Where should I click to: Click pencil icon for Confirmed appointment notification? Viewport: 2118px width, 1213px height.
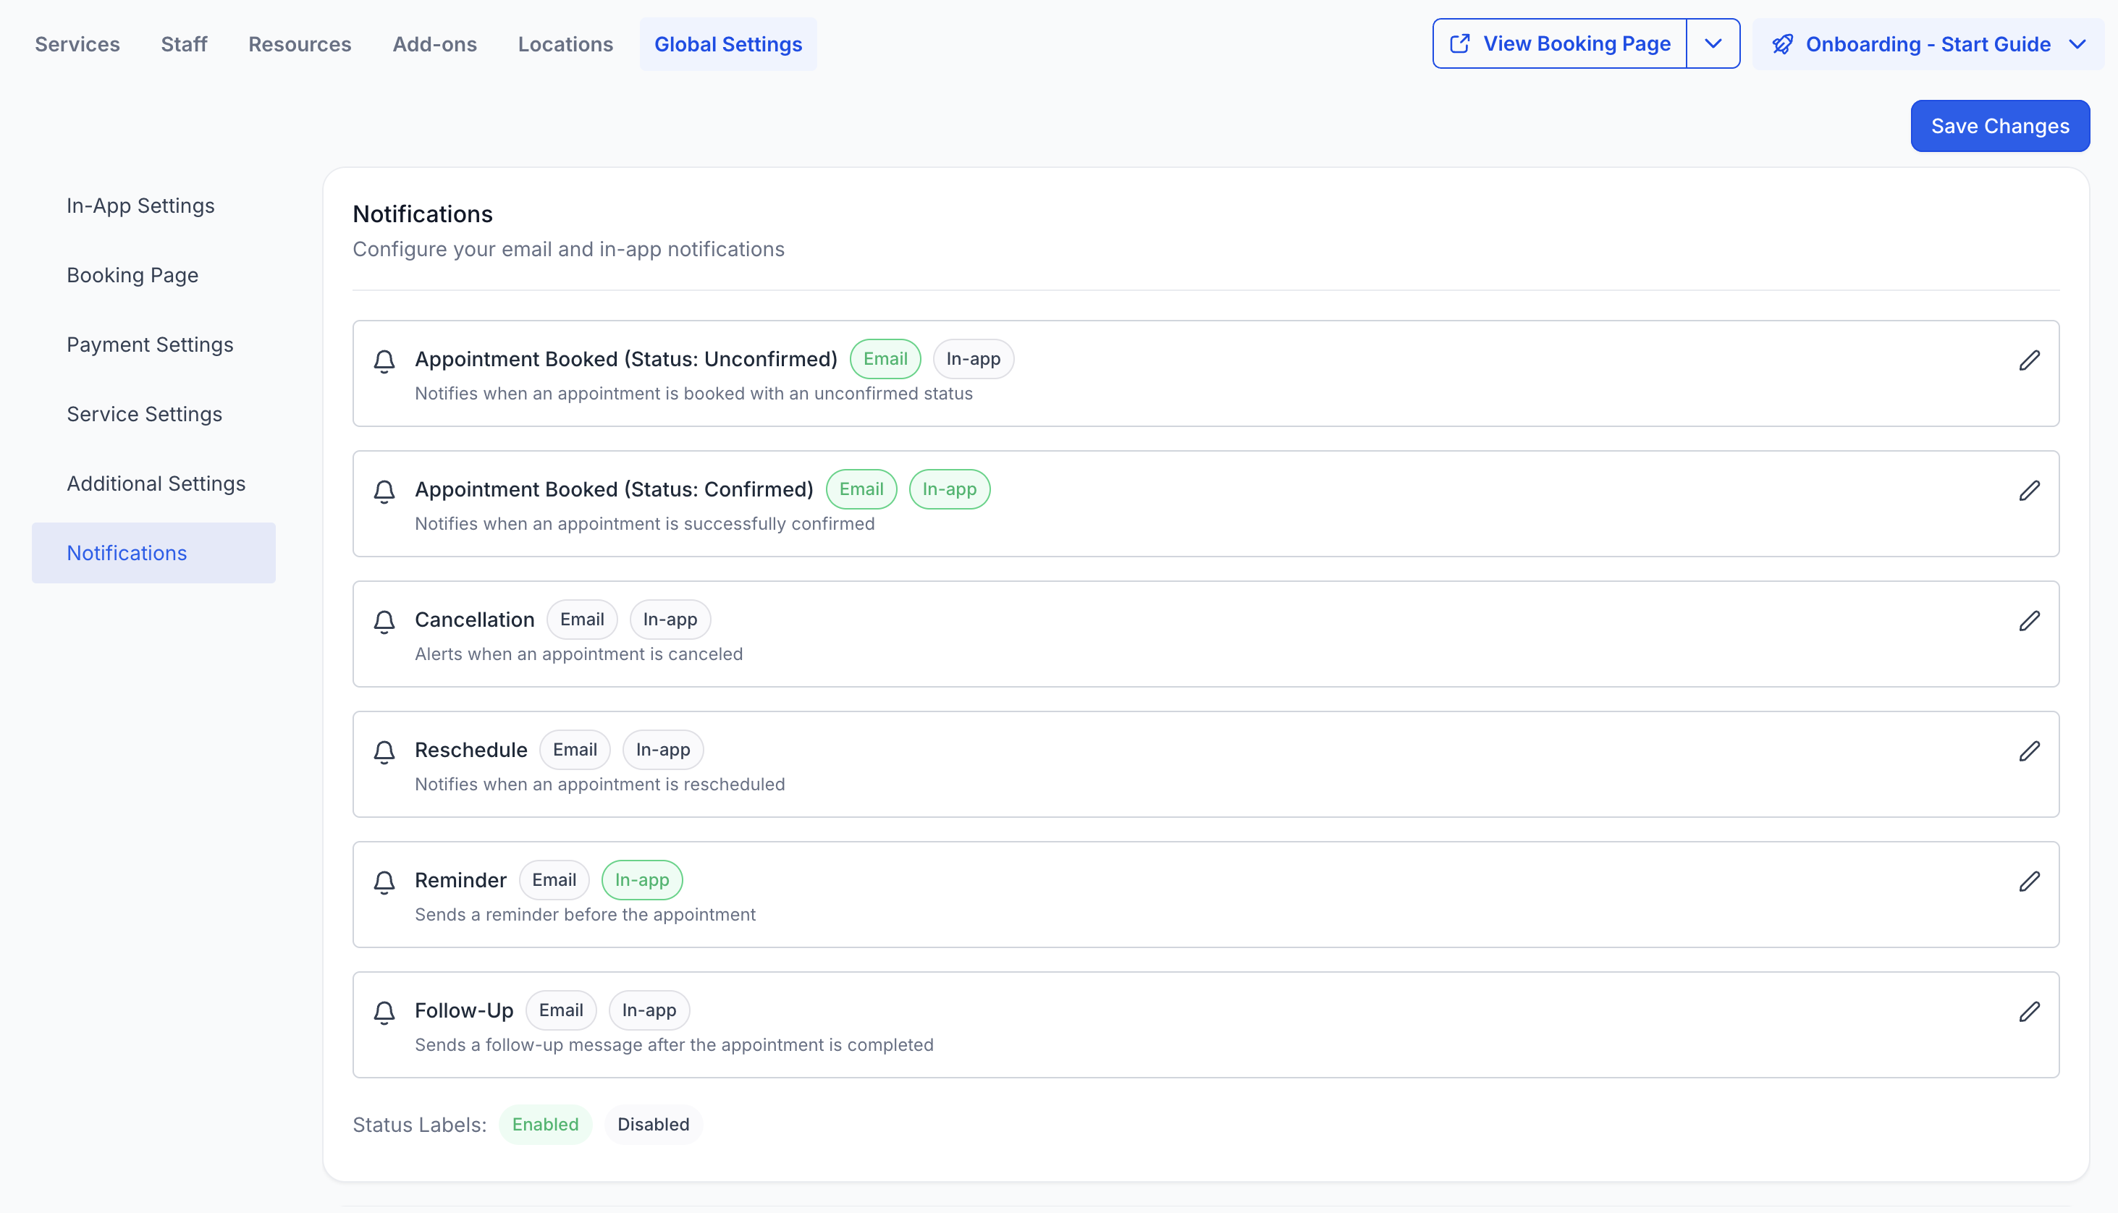(x=2029, y=491)
